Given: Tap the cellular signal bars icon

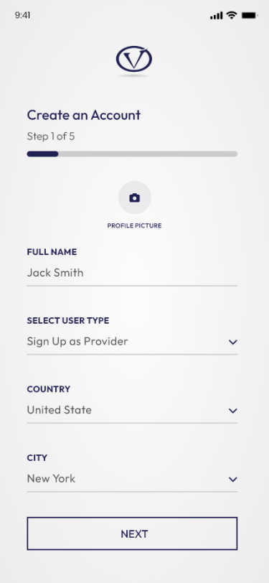Looking at the screenshot, I should click(216, 16).
